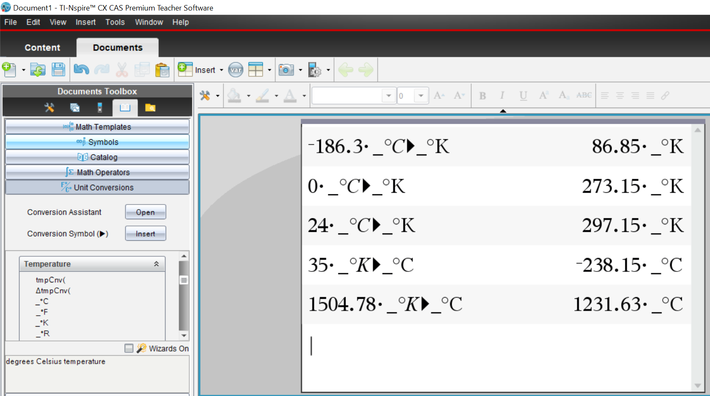Decrease font size icon
This screenshot has height=396, width=710.
coord(459,96)
